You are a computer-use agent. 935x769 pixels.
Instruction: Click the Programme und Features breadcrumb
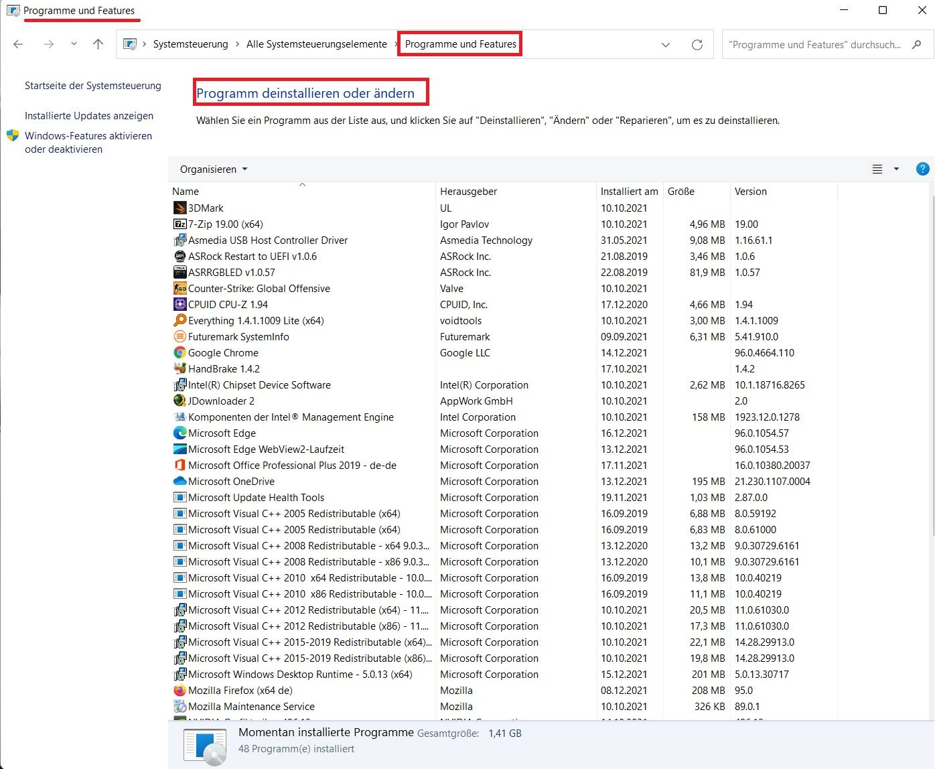tap(461, 44)
